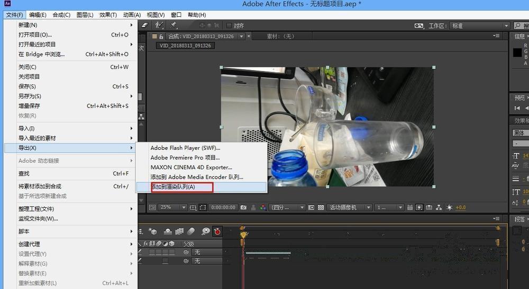Select the Puppet Pin tool
Screen dimensions: 529x289
[x=174, y=25]
